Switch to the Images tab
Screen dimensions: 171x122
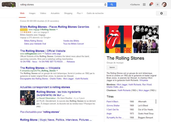coord(32,13)
